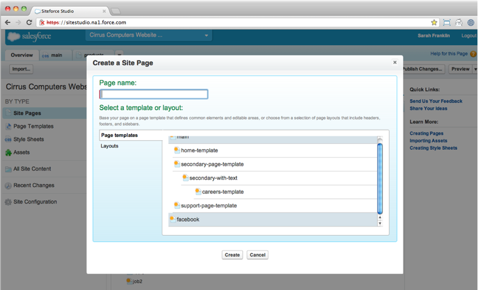This screenshot has width=478, height=290.
Task: Open Send Us Your Feedback link
Action: [x=436, y=101]
